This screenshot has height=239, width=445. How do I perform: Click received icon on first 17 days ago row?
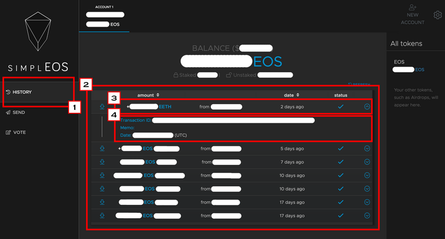(x=102, y=202)
